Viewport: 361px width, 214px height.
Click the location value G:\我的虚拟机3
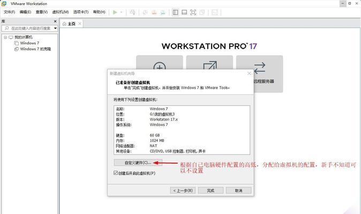(162, 114)
